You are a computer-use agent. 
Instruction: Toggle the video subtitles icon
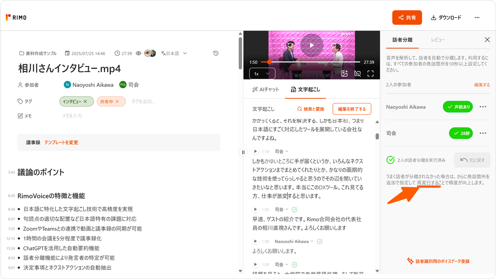358,73
